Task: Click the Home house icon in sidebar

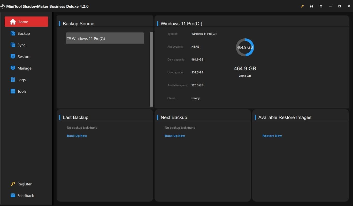Action: (13, 22)
